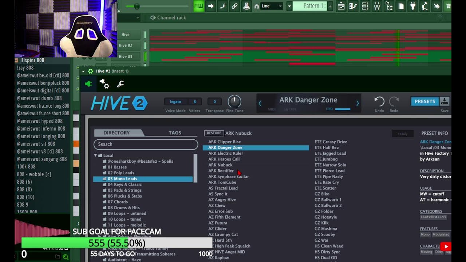Screen dimensions: 466x262
Task: Open the 02 Poly Leads folder
Action: click(x=121, y=173)
